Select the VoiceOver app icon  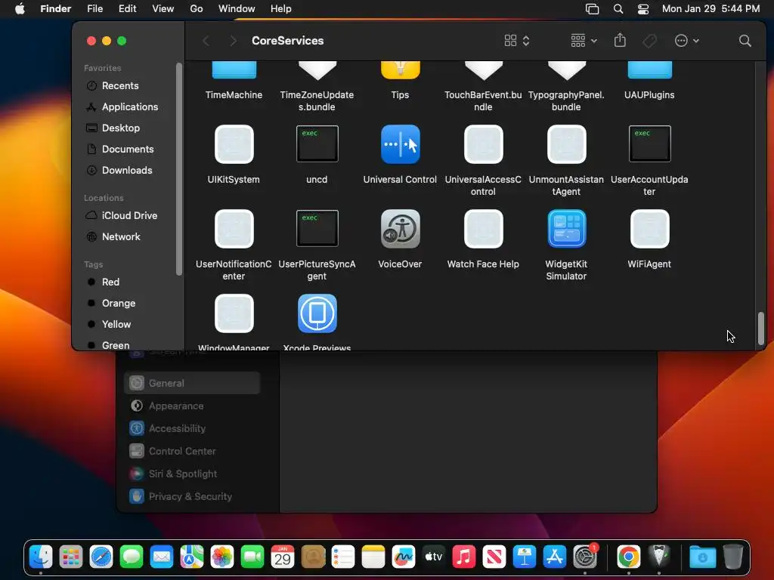click(401, 229)
